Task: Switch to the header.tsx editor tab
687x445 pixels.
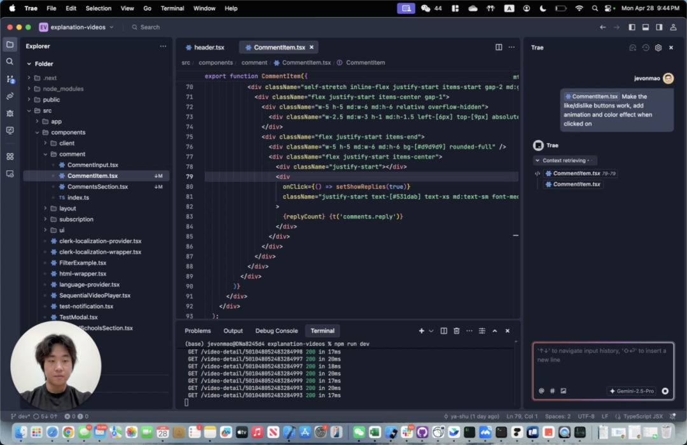Action: pyautogui.click(x=209, y=48)
